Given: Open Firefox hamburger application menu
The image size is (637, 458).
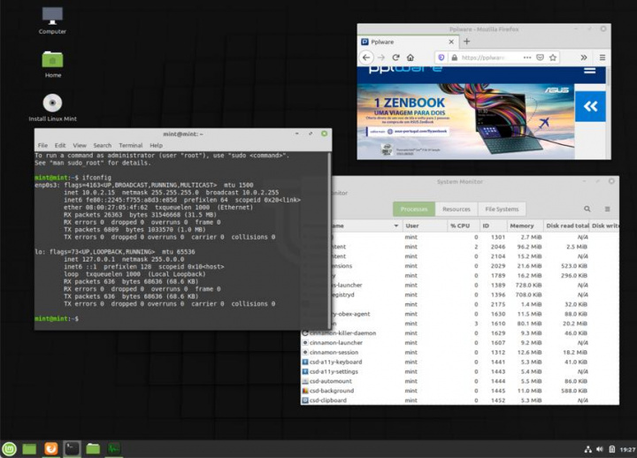Looking at the screenshot, I should (602, 57).
